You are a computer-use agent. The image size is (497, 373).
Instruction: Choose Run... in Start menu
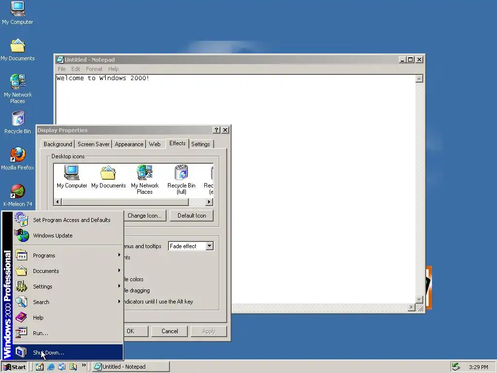point(68,333)
